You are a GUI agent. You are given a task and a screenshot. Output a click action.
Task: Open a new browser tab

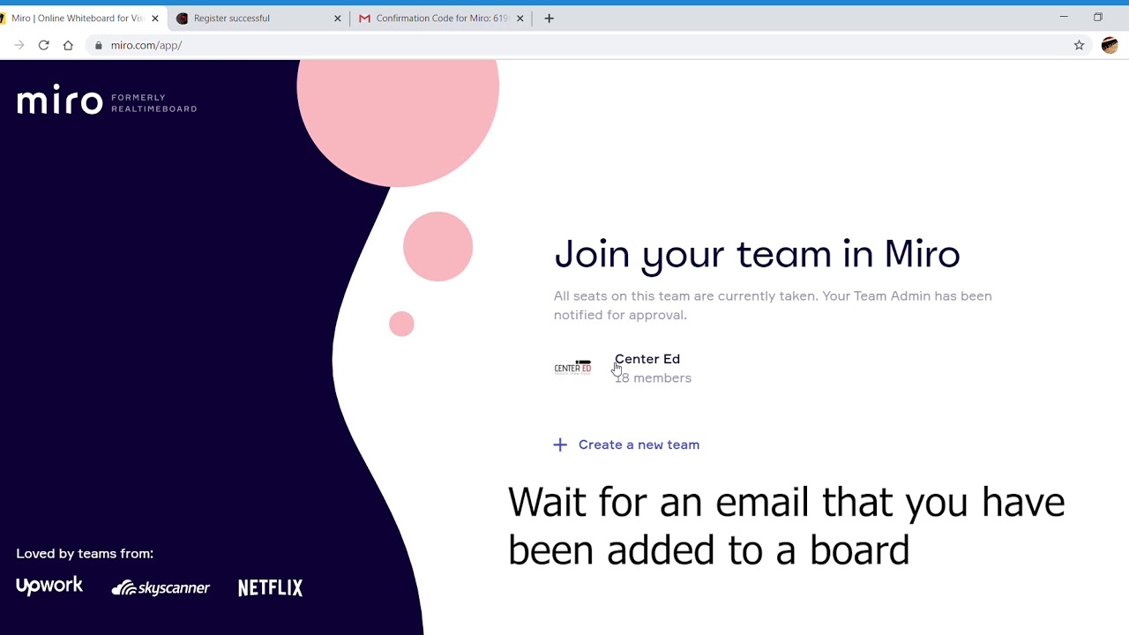[549, 18]
